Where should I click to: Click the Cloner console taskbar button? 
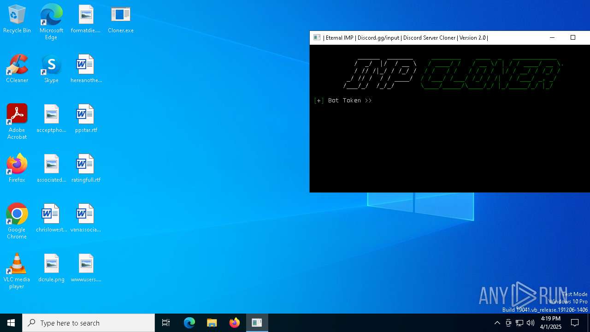(257, 323)
